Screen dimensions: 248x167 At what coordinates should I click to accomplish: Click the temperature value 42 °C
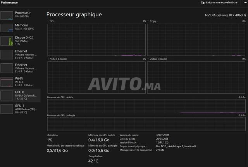coord(93,161)
